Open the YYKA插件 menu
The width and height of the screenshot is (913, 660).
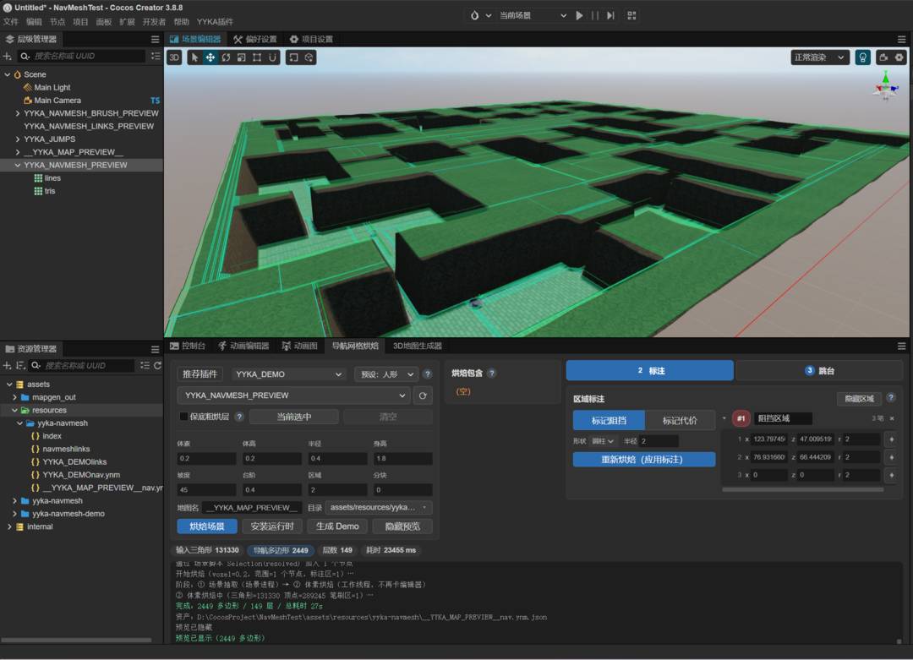coord(215,22)
